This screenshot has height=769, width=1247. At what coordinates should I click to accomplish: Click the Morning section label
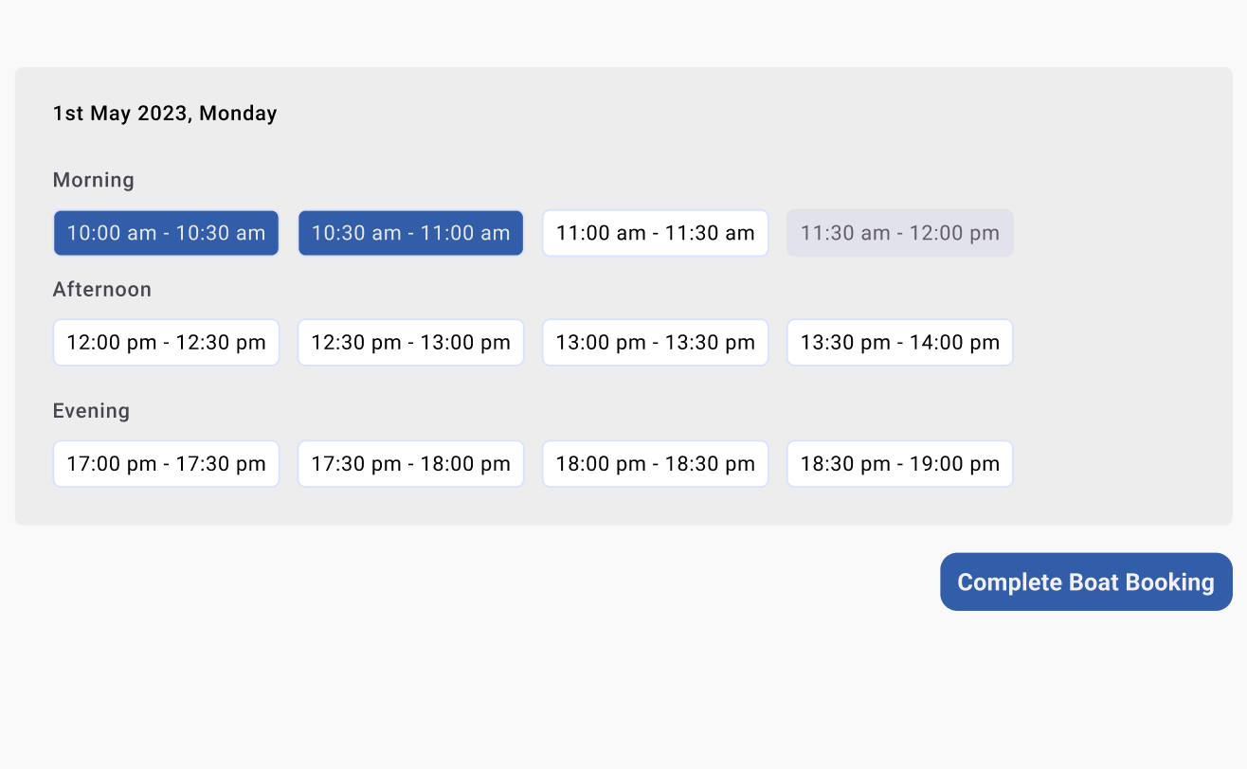click(93, 179)
